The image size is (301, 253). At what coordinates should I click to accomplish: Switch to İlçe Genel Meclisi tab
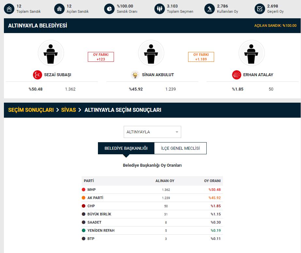(180, 148)
